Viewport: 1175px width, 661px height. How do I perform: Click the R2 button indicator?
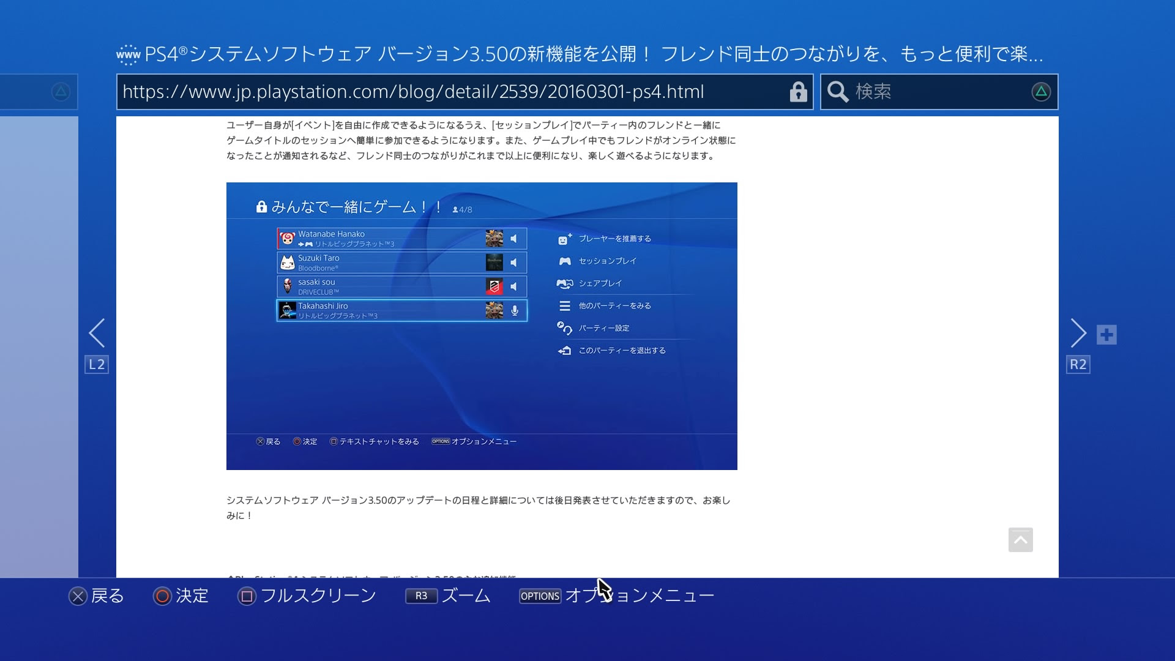click(x=1078, y=364)
